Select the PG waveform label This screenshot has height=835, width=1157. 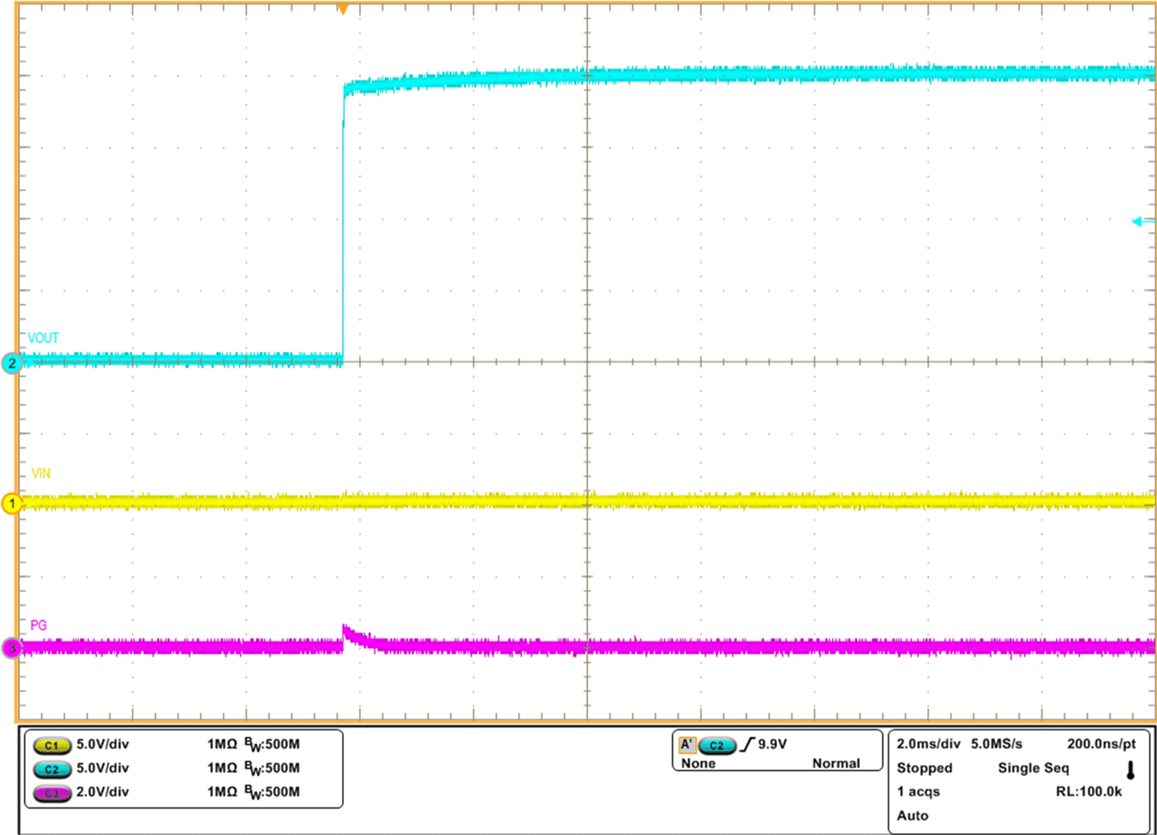point(39,623)
